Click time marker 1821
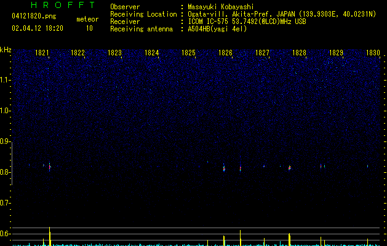Viewport: 387px width, 246px height. (x=42, y=53)
